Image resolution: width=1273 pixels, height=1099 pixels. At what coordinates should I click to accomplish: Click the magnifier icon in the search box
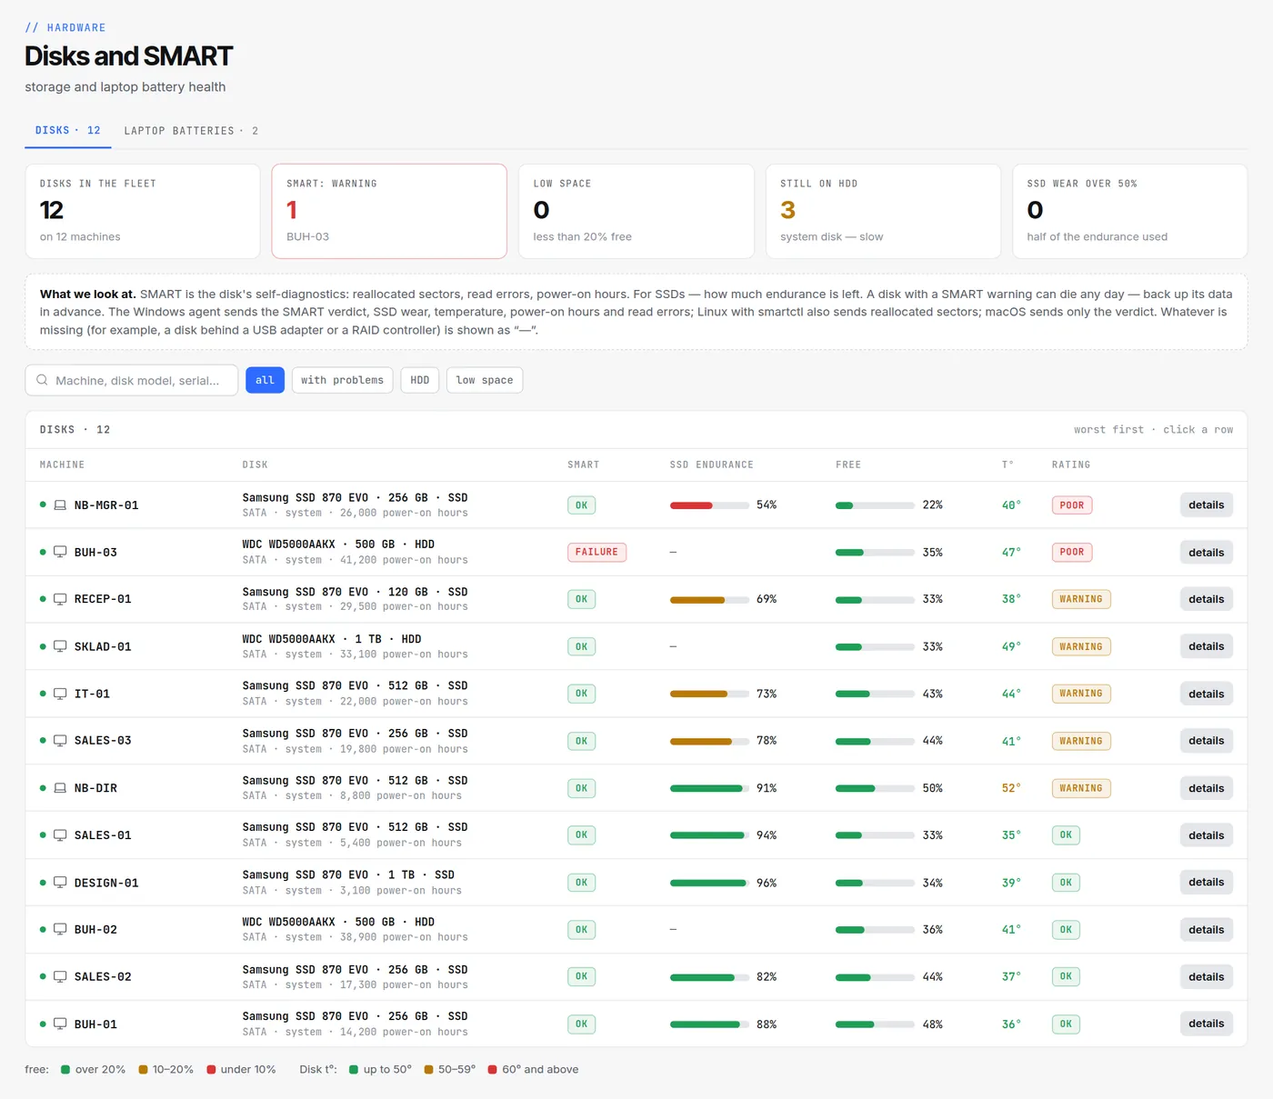coord(42,380)
